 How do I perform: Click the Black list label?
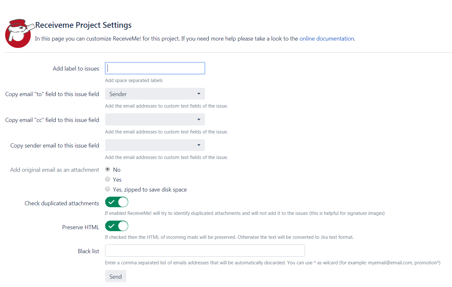coord(89,251)
